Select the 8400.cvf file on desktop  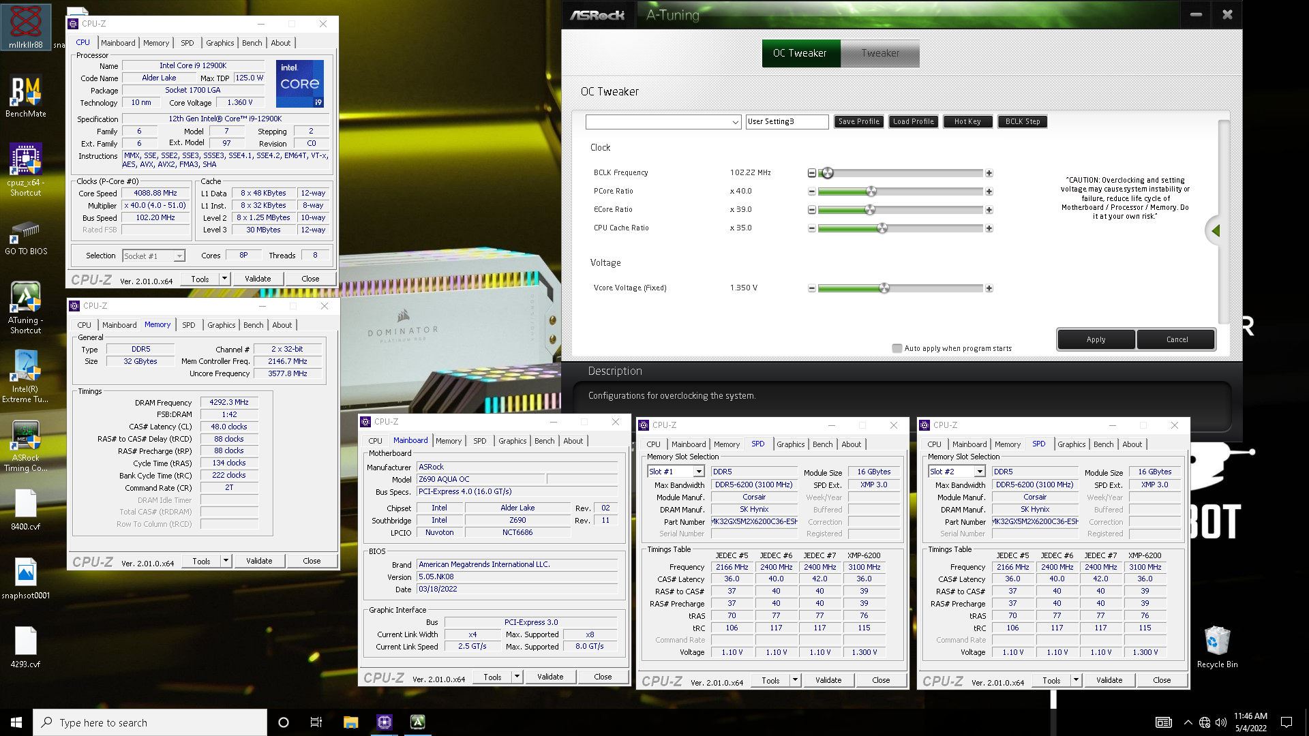coord(26,510)
